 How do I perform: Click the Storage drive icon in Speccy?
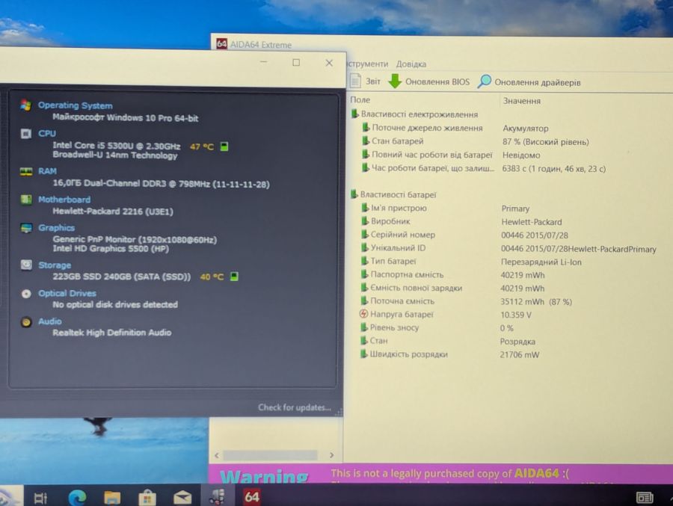click(x=26, y=265)
